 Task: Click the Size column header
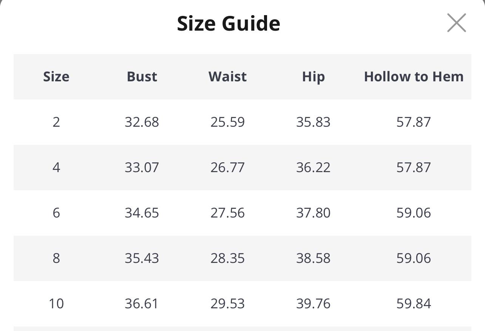[56, 77]
